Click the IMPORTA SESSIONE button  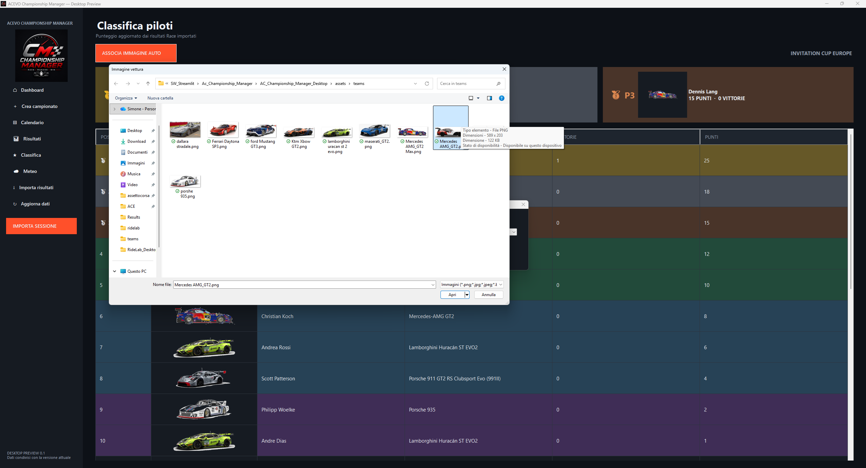(x=41, y=226)
